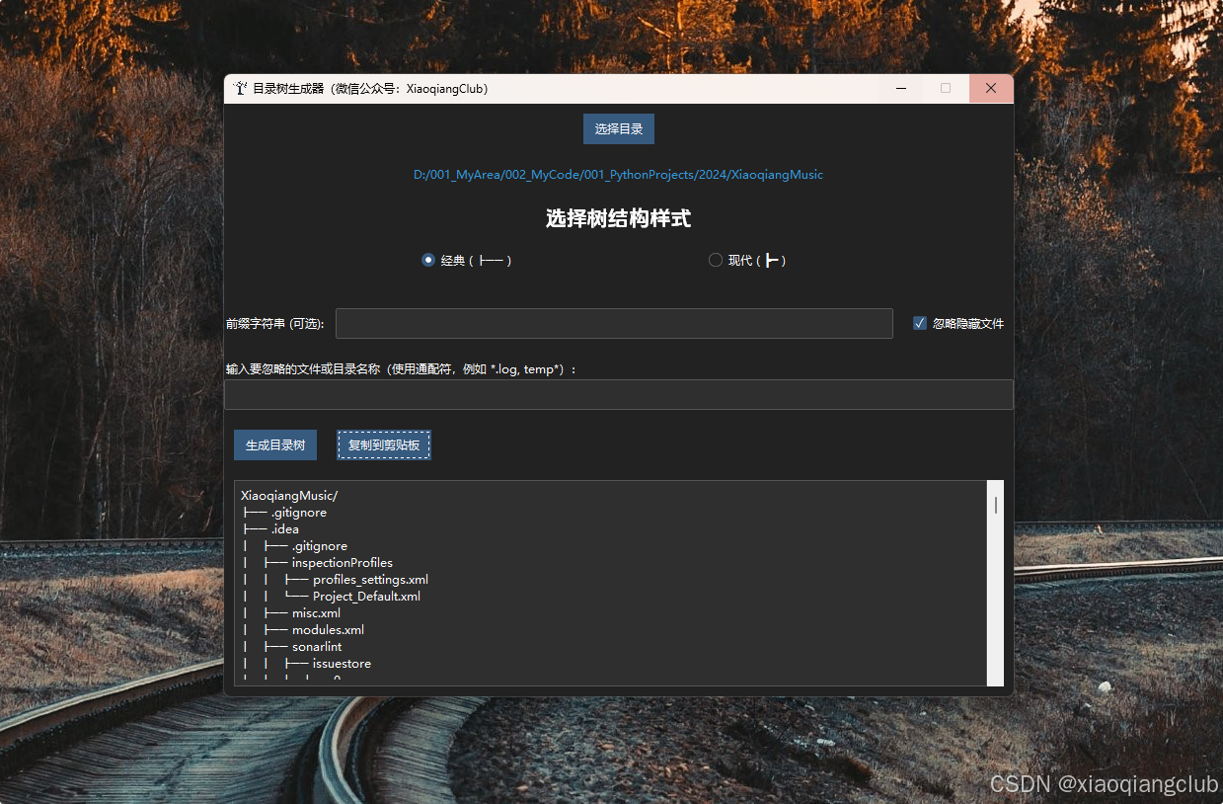Focus the 前缀字符串 input field

tap(614, 323)
